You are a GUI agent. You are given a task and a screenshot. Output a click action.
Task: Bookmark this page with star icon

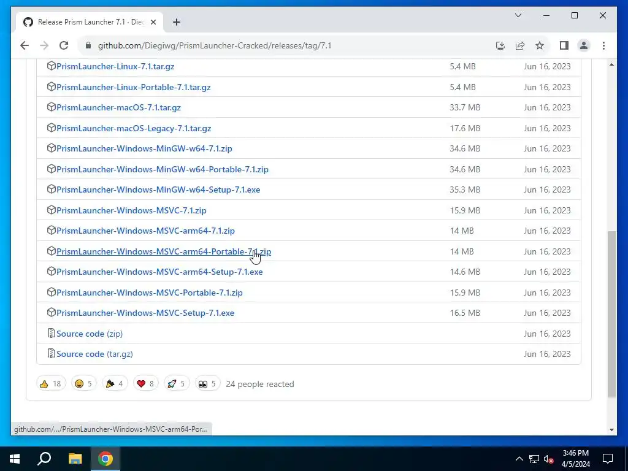540,45
